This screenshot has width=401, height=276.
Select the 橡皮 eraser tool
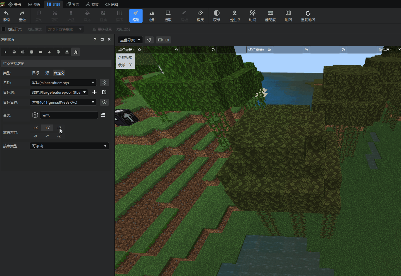coord(200,16)
